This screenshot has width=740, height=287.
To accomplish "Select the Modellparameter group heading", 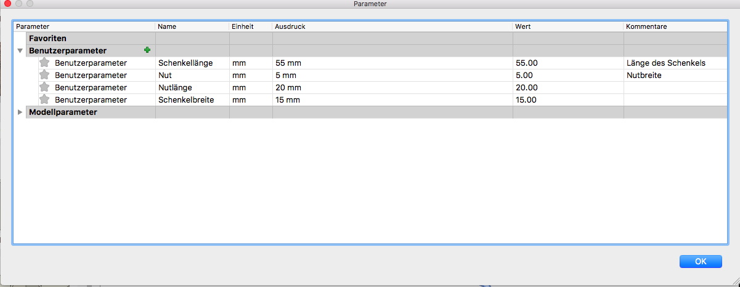I will tap(63, 112).
